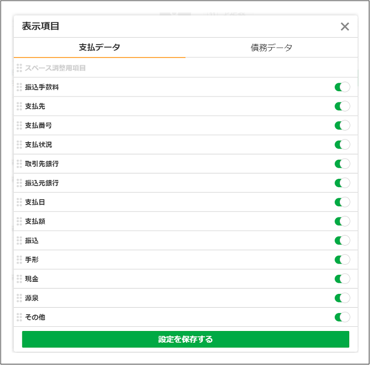Viewport: 371px width, 366px height.
Task: Click the 支払番号 row label
Action: [x=38, y=126]
